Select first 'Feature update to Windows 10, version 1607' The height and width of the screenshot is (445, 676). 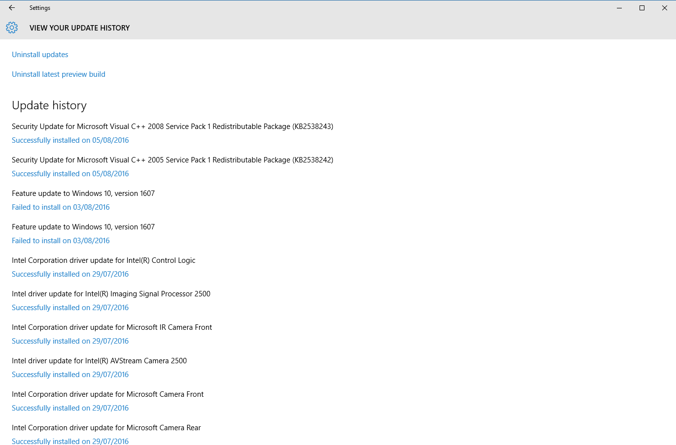(83, 193)
